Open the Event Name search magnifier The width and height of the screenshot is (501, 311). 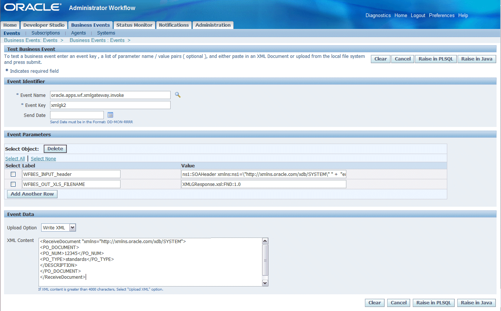pyautogui.click(x=178, y=95)
